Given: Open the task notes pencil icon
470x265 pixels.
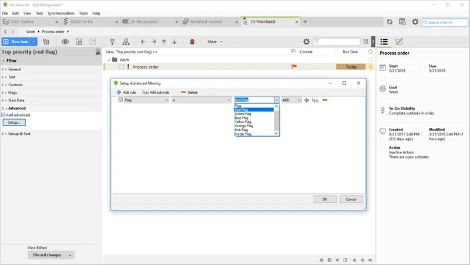Looking at the screenshot, I should pyautogui.click(x=399, y=42).
